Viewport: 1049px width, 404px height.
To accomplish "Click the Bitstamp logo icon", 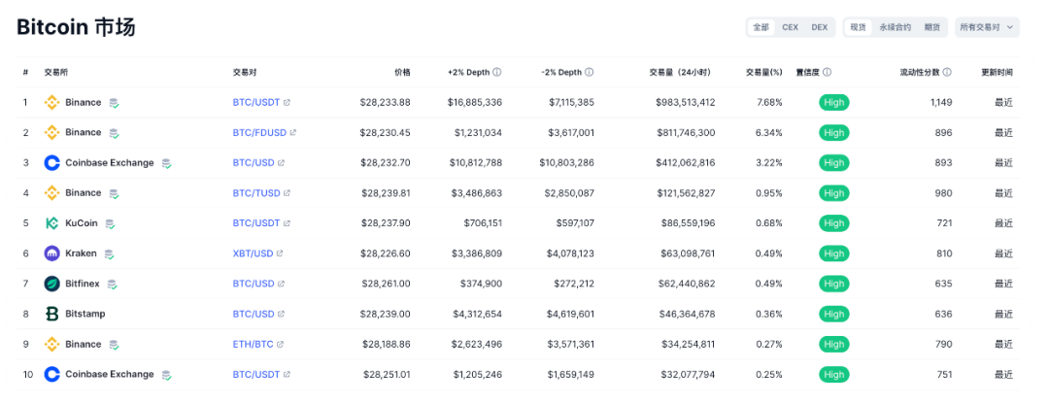I will coord(52,314).
